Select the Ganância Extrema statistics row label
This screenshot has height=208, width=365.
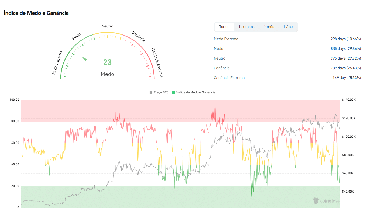tap(229, 78)
